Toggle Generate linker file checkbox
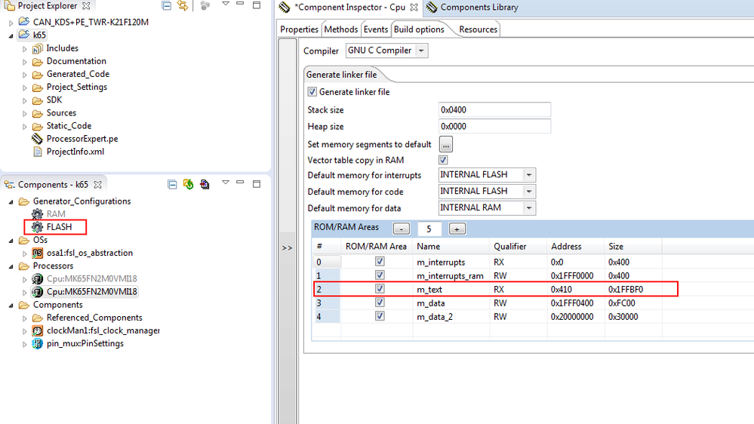 click(x=312, y=91)
